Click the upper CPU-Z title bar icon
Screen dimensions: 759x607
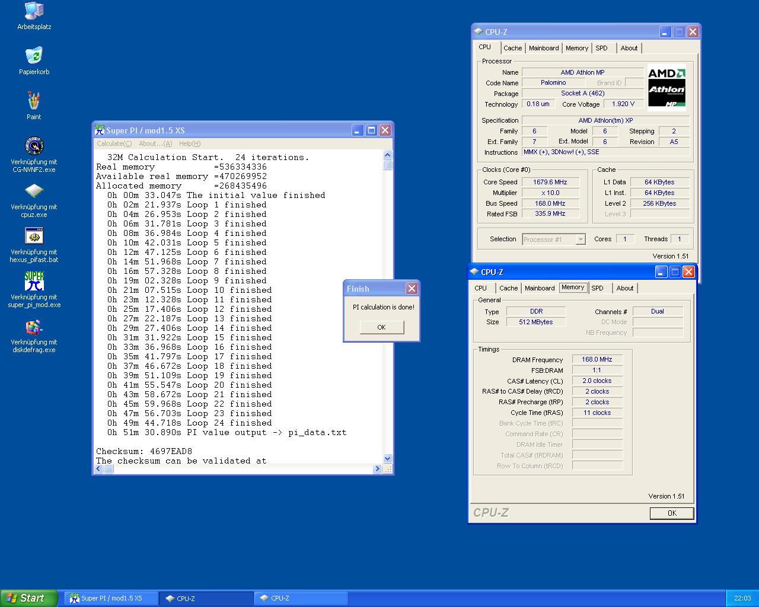coord(479,32)
